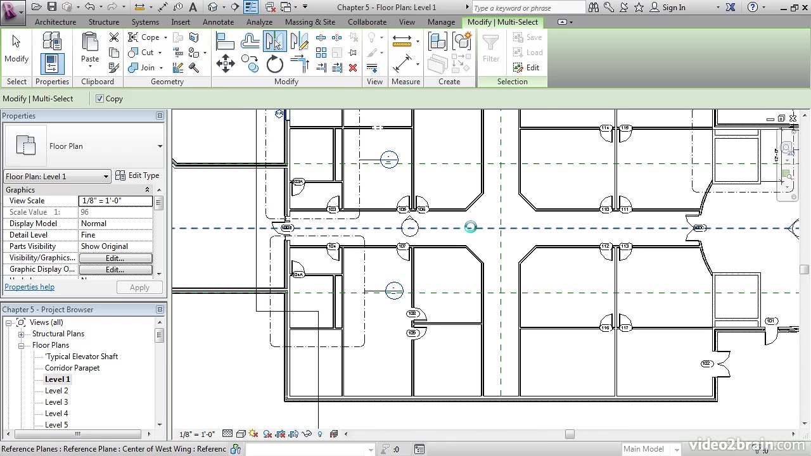This screenshot has width=811, height=456.
Task: Click the Create Group icon
Action: [462, 41]
